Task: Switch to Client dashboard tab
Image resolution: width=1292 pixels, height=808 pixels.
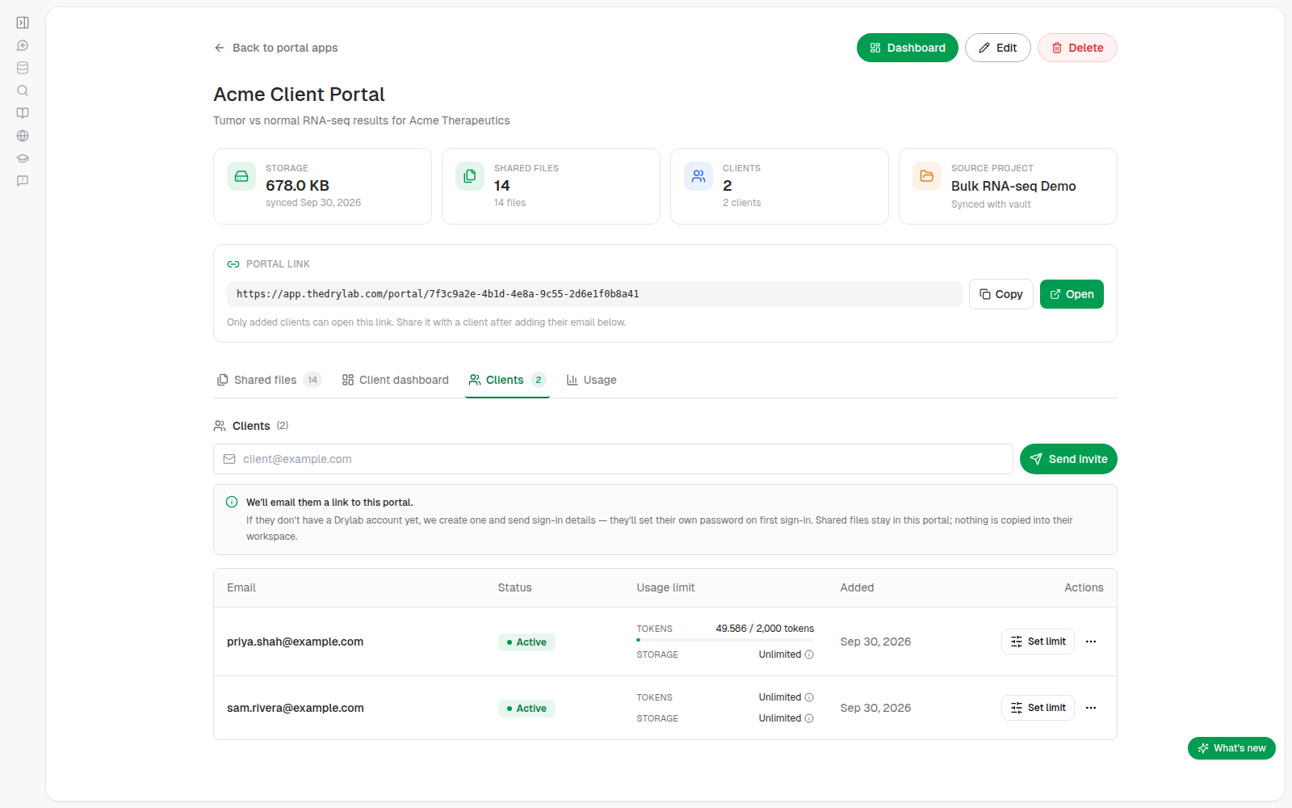Action: tap(395, 380)
